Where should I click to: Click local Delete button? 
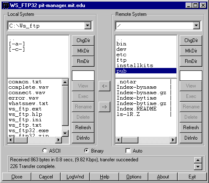click(83, 117)
